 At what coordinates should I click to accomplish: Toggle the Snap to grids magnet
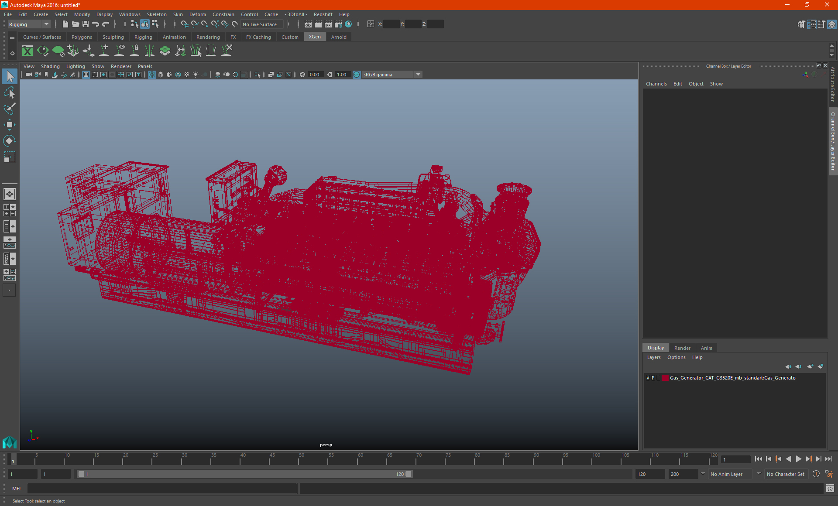click(184, 24)
